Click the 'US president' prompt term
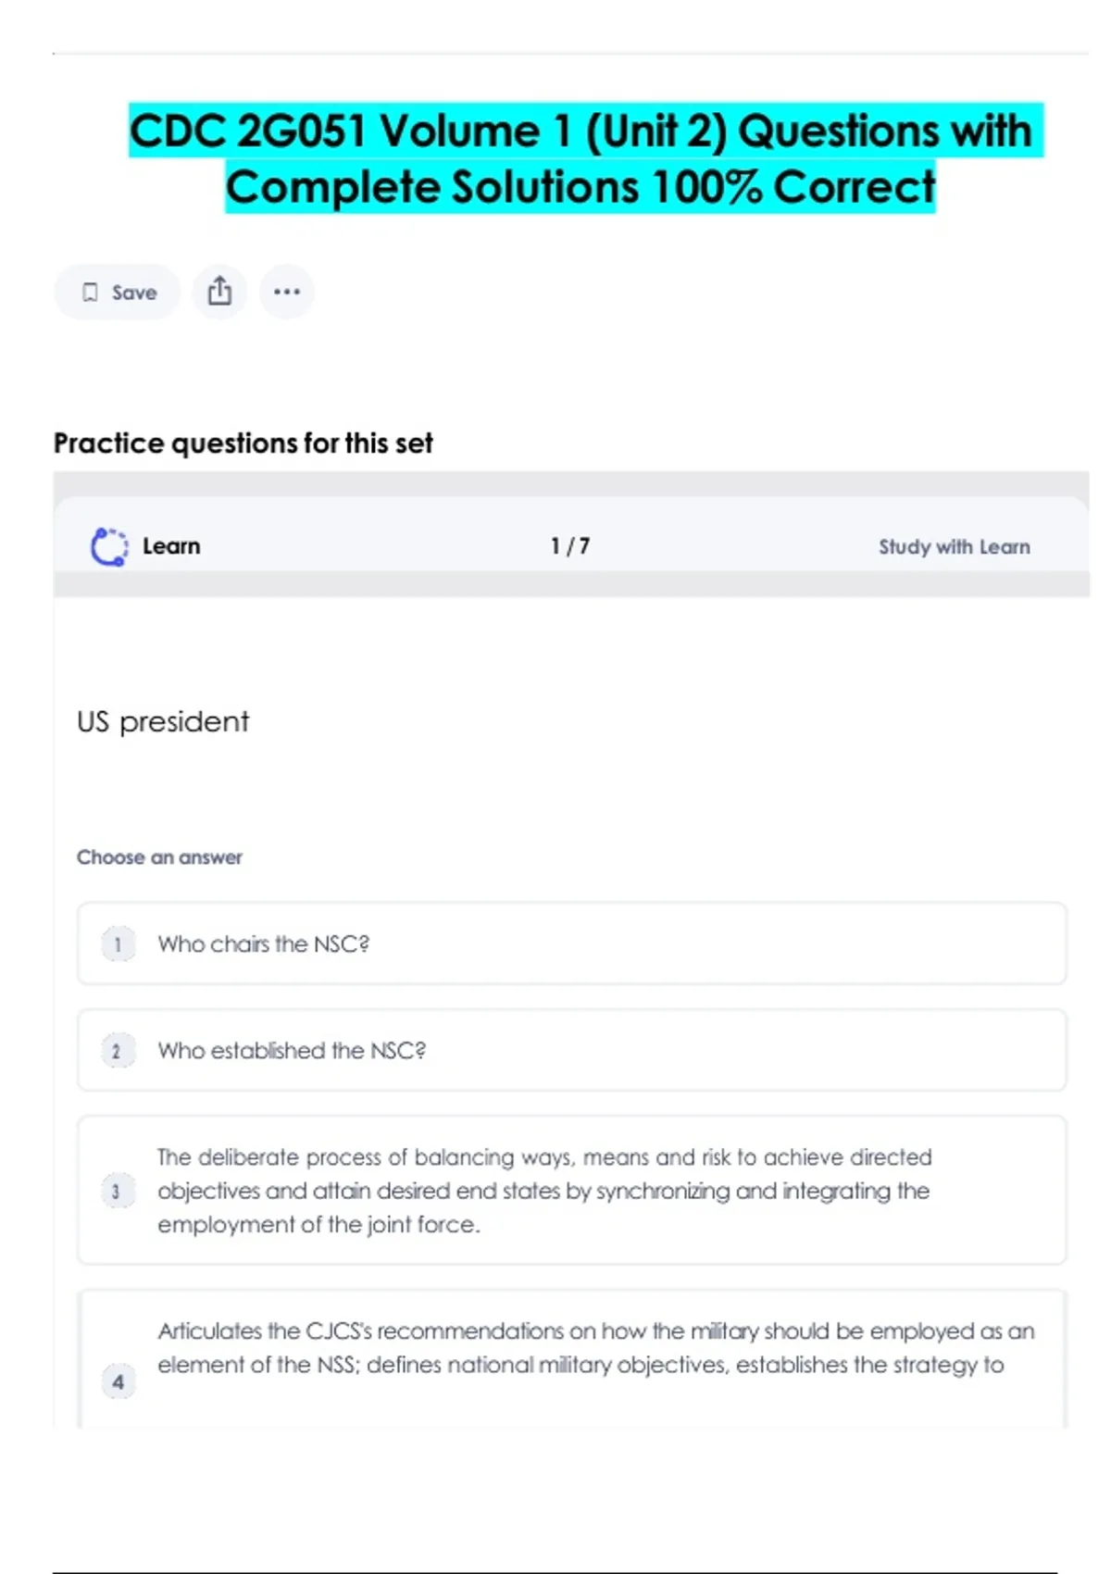This screenshot has height=1574, width=1111. click(x=163, y=721)
